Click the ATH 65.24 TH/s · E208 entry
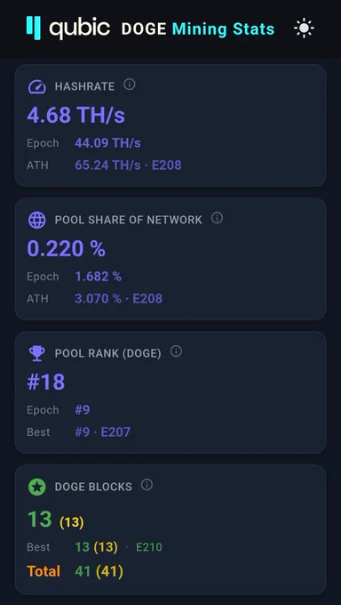 pyautogui.click(x=104, y=165)
